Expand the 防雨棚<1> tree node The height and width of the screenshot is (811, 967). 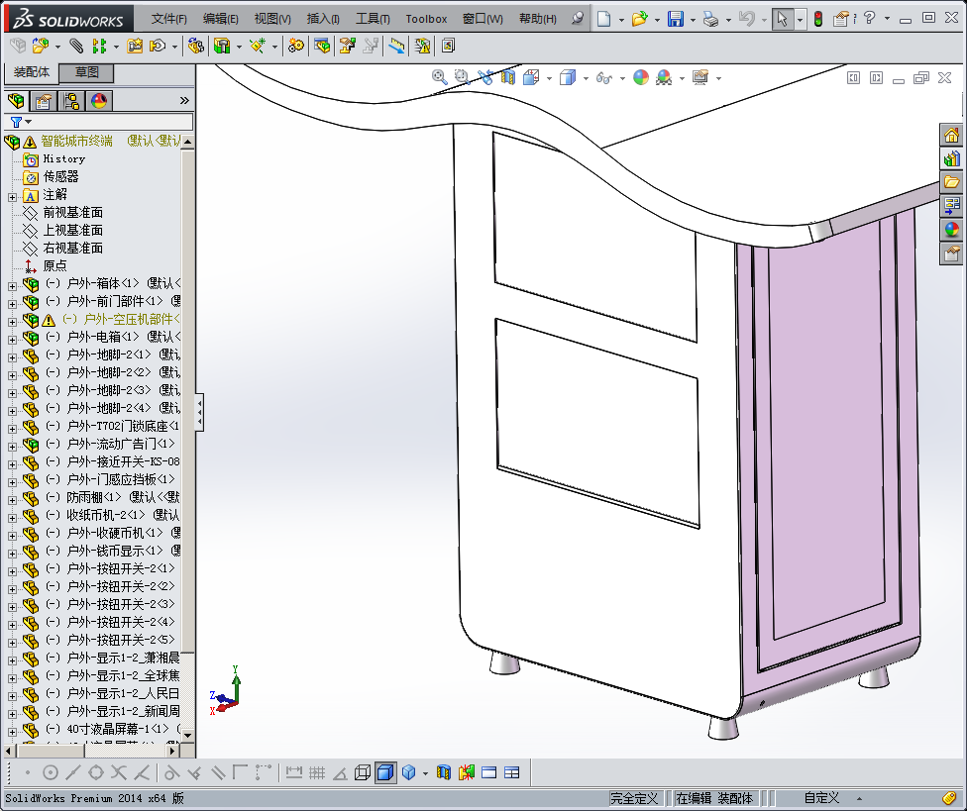[12, 500]
